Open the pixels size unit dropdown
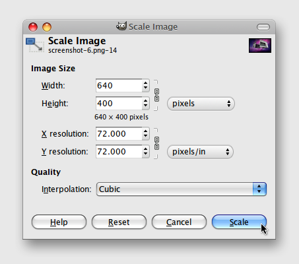 (x=201, y=104)
